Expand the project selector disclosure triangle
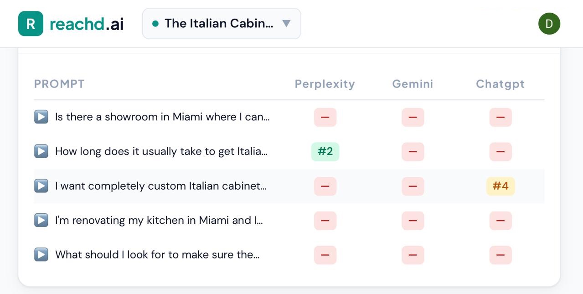Viewport: 583px width, 294px height. pos(286,23)
